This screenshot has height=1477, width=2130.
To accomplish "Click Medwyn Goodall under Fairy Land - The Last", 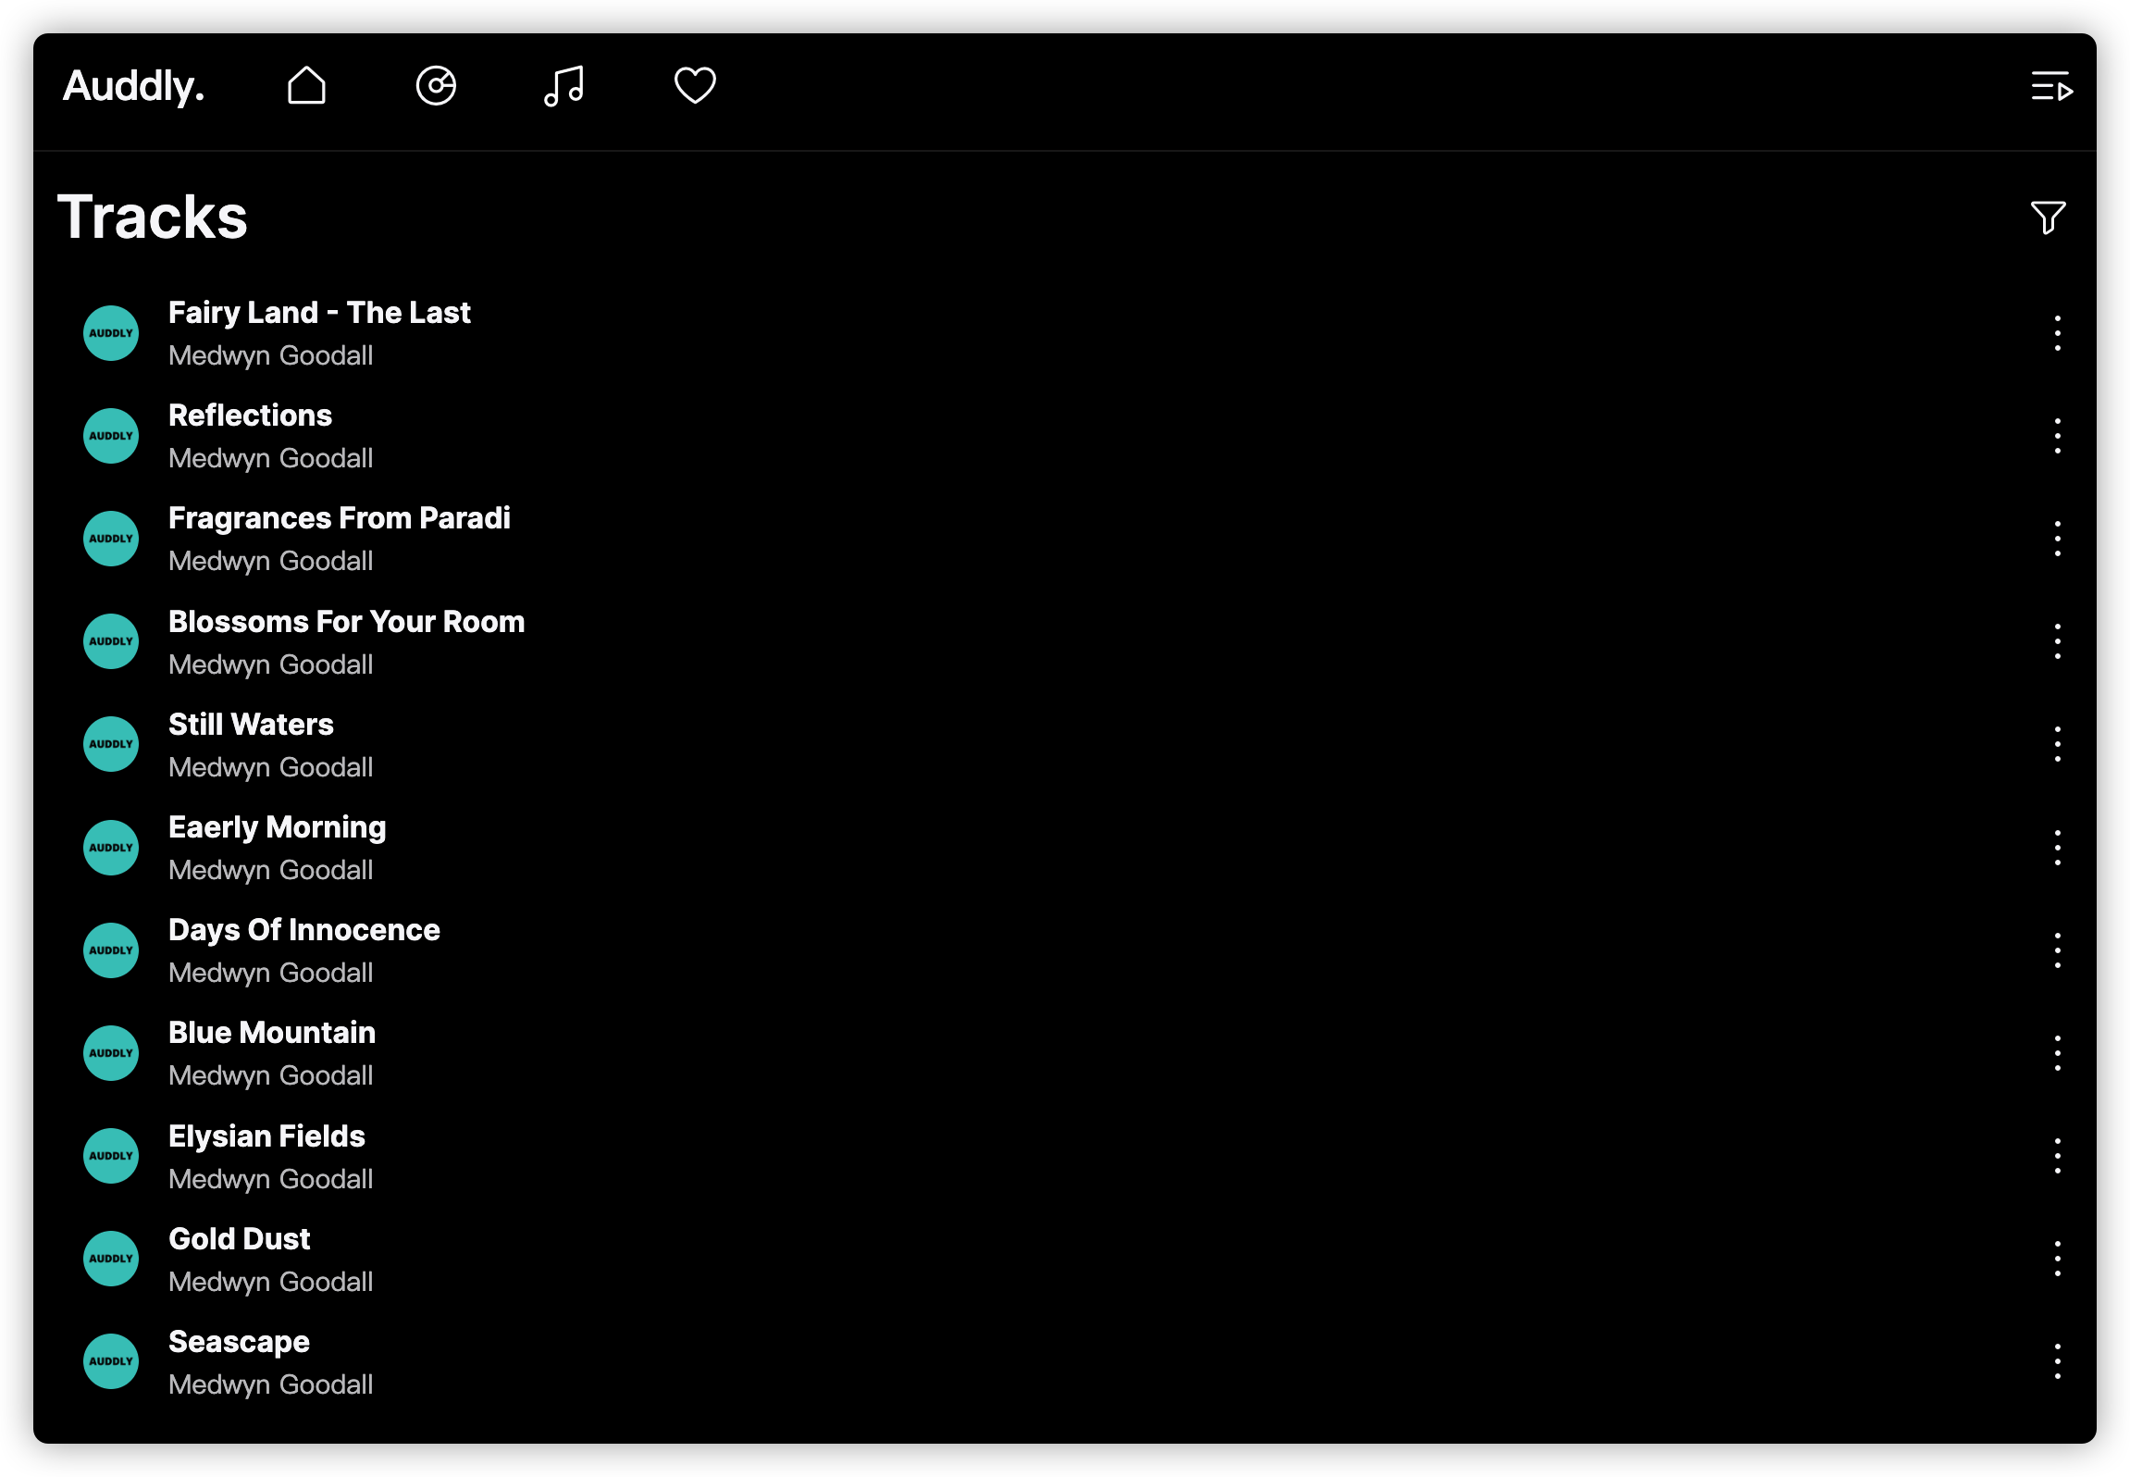I will tap(270, 356).
